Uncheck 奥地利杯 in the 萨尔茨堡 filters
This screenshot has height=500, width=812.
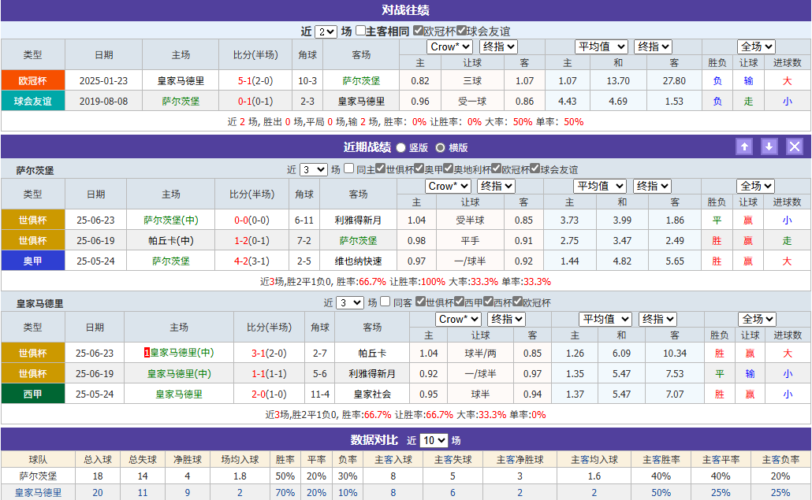tap(448, 168)
